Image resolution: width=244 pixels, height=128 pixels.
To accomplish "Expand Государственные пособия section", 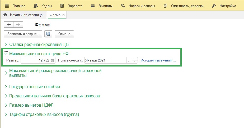I will click(x=6, y=87).
